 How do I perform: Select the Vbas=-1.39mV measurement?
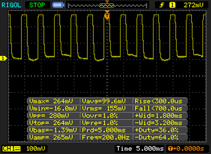coord(53,130)
